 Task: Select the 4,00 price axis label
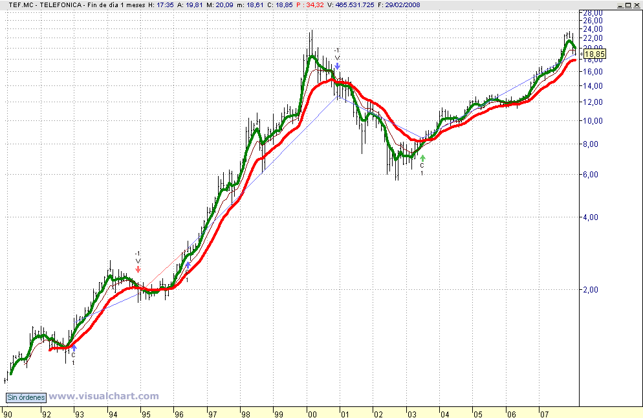click(591, 217)
